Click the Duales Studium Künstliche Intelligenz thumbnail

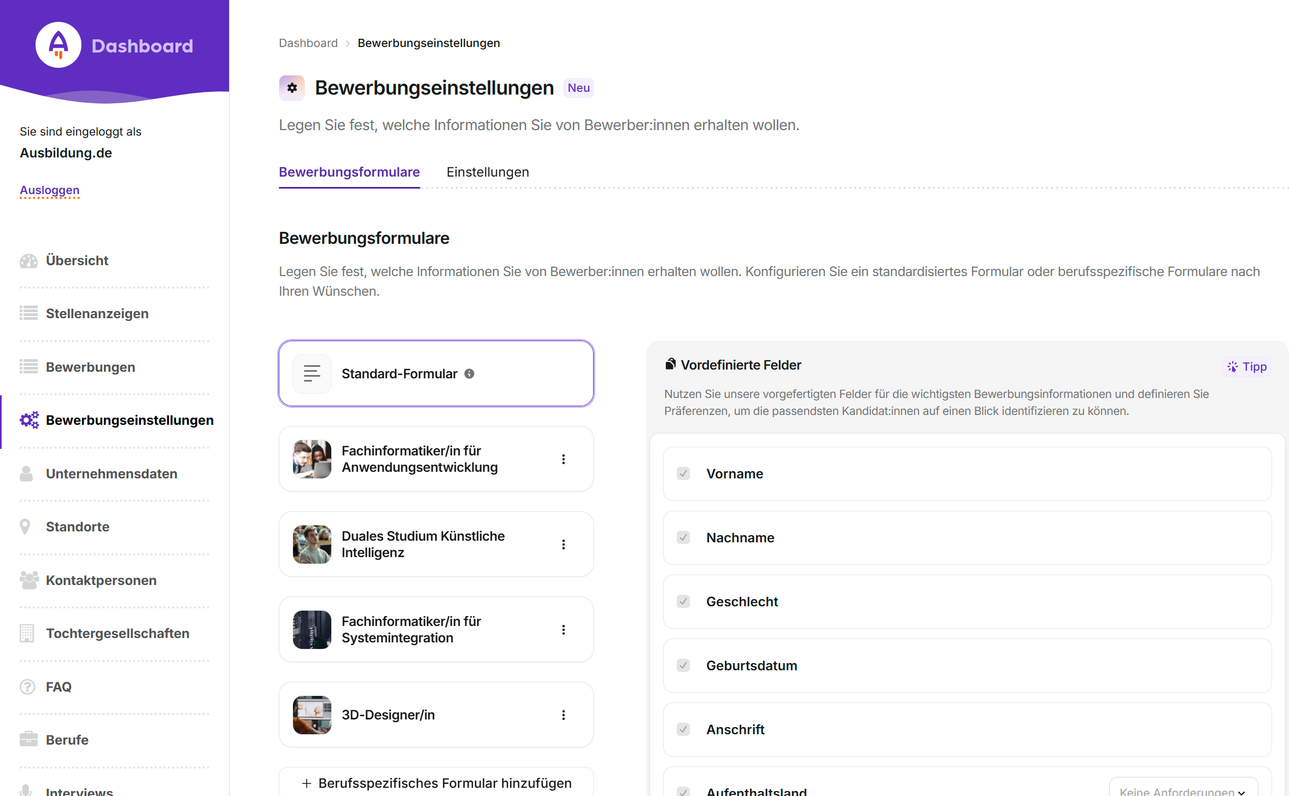pyautogui.click(x=312, y=544)
